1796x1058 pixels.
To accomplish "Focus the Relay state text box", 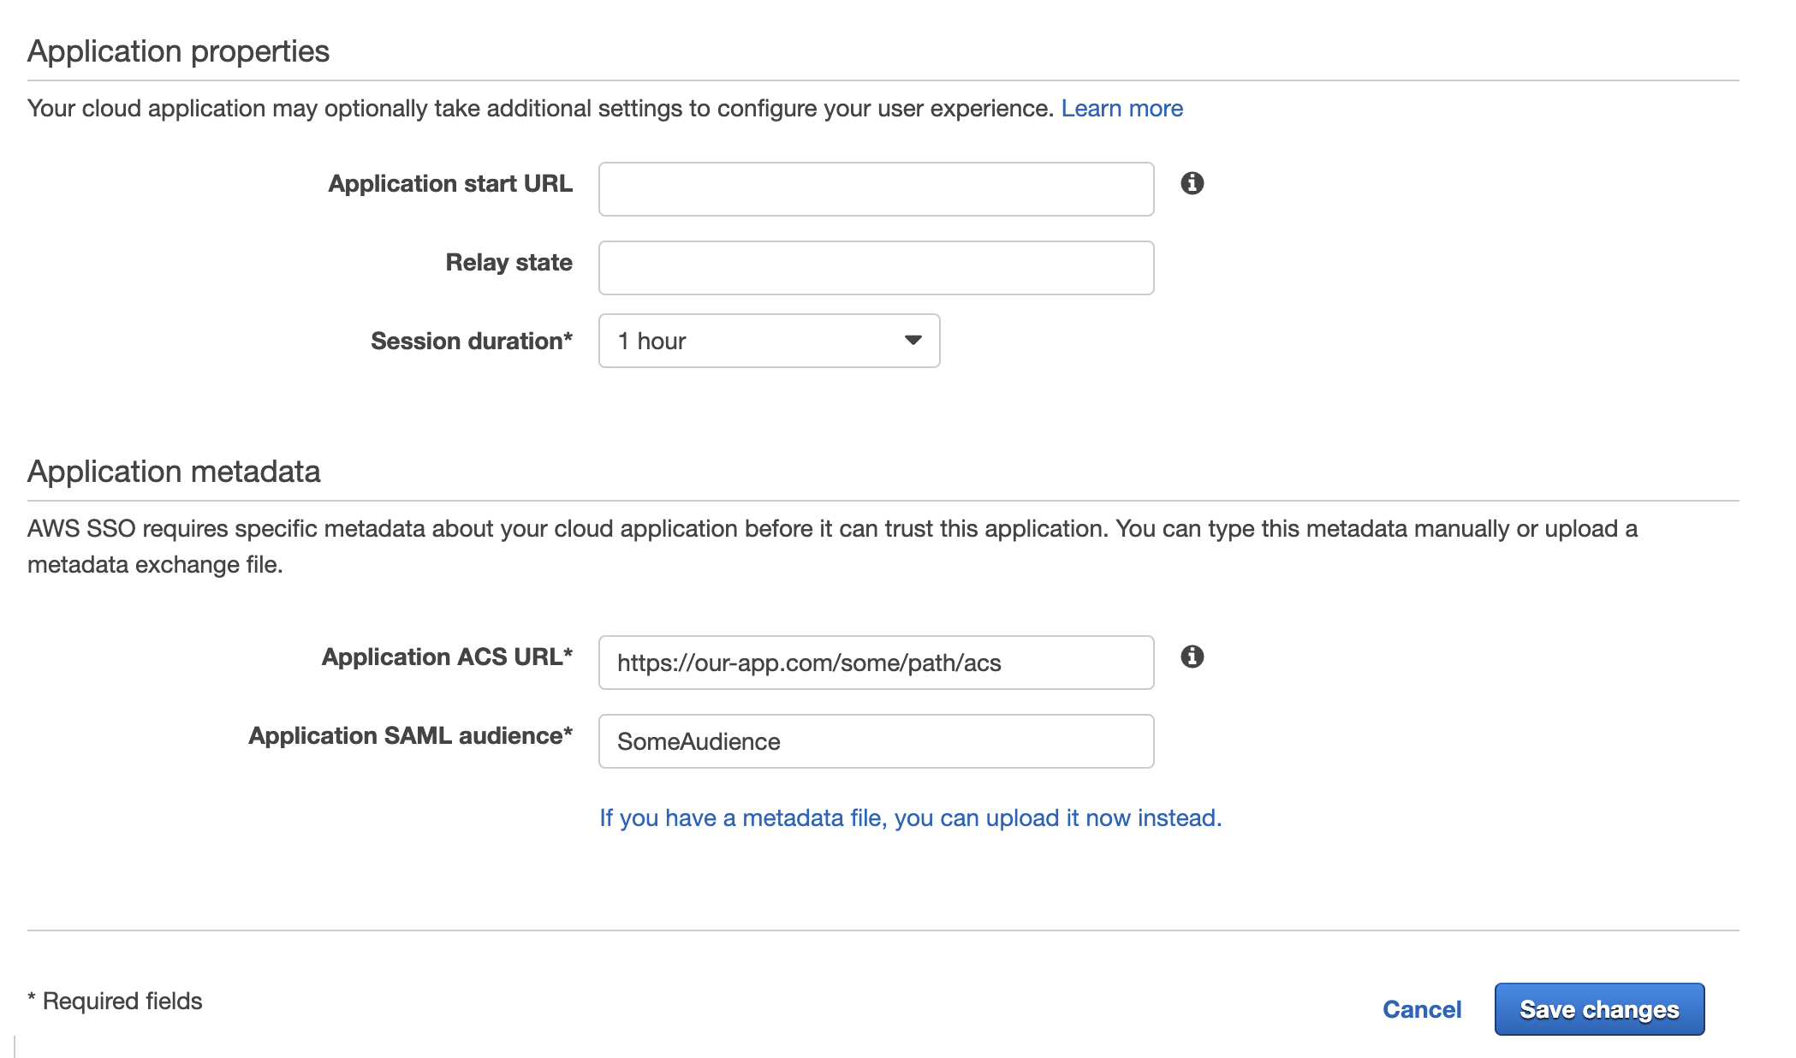I will 876,268.
